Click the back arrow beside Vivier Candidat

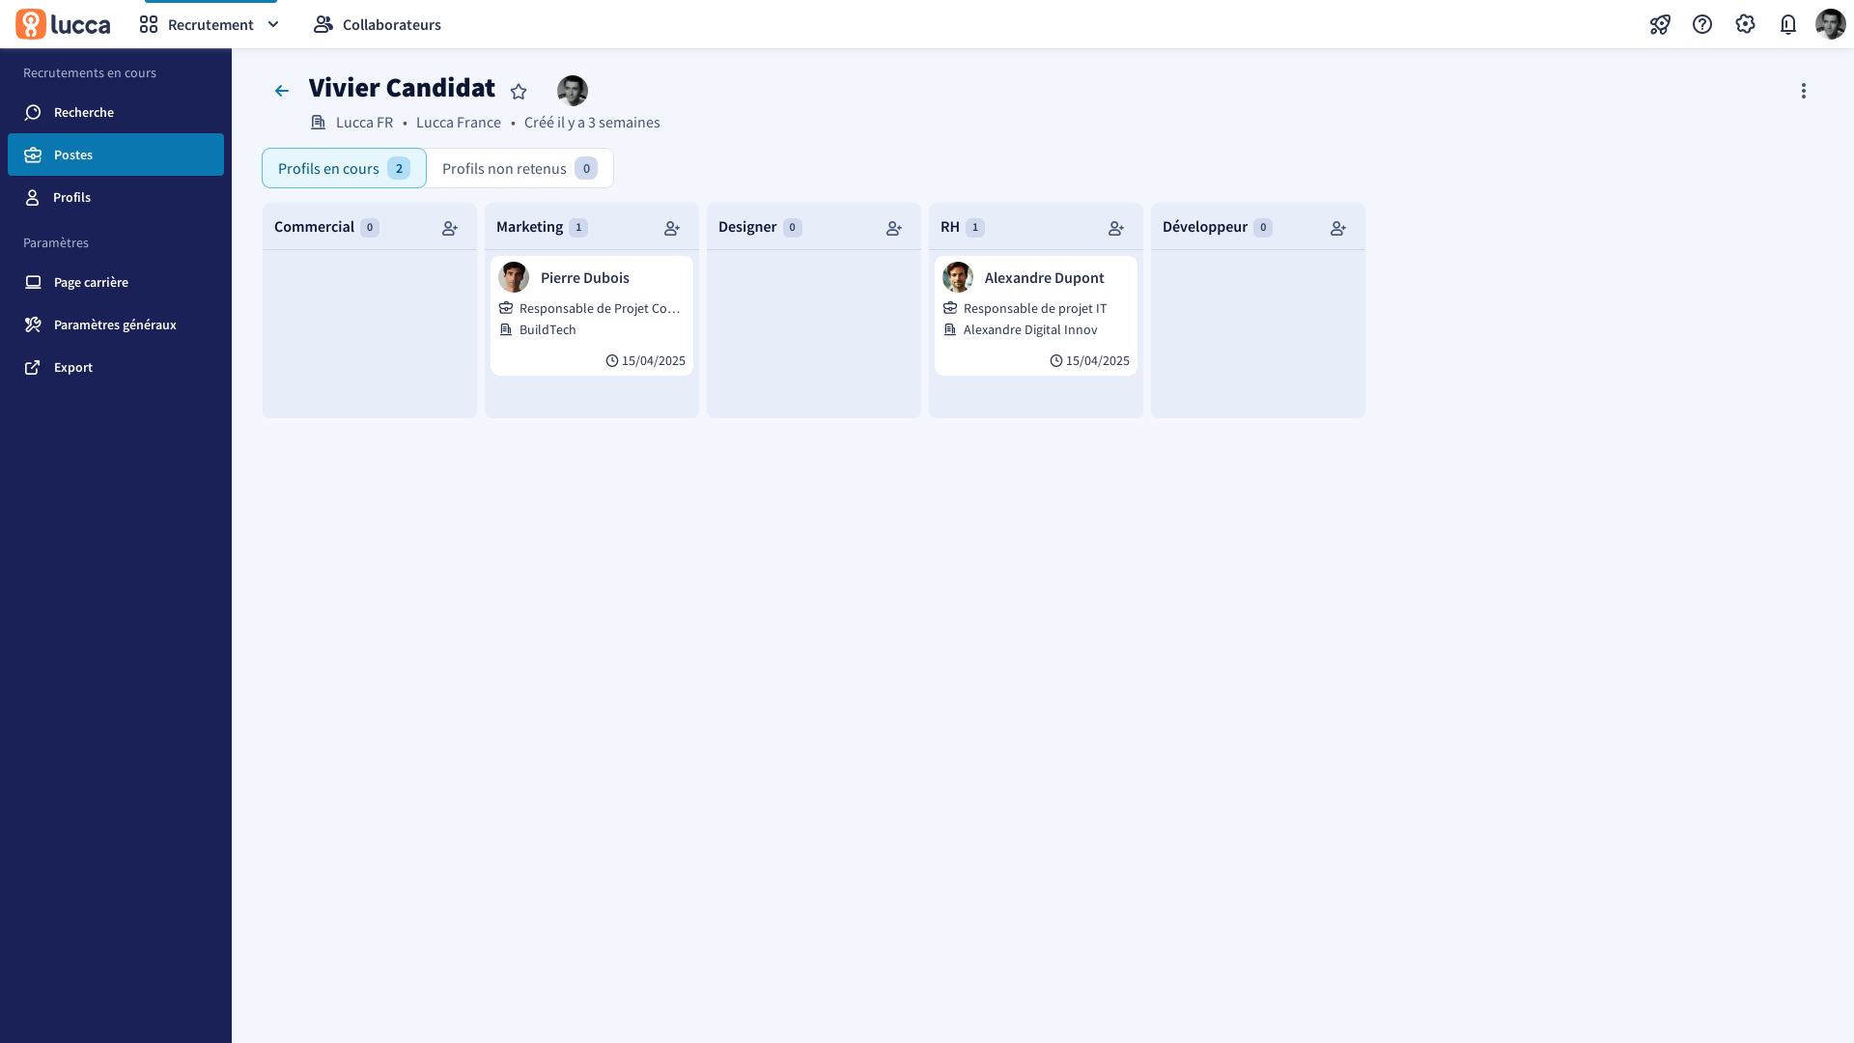coord(281,91)
